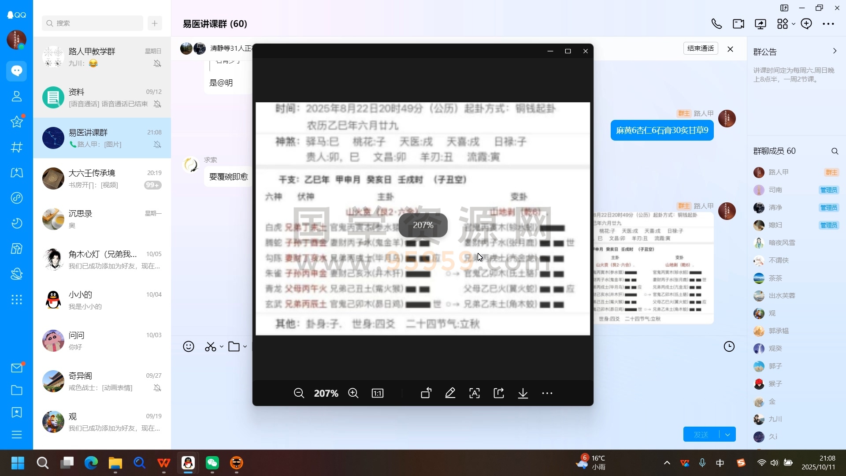846x476 pixels.
Task: Open the file send folder icon
Action: (x=234, y=347)
